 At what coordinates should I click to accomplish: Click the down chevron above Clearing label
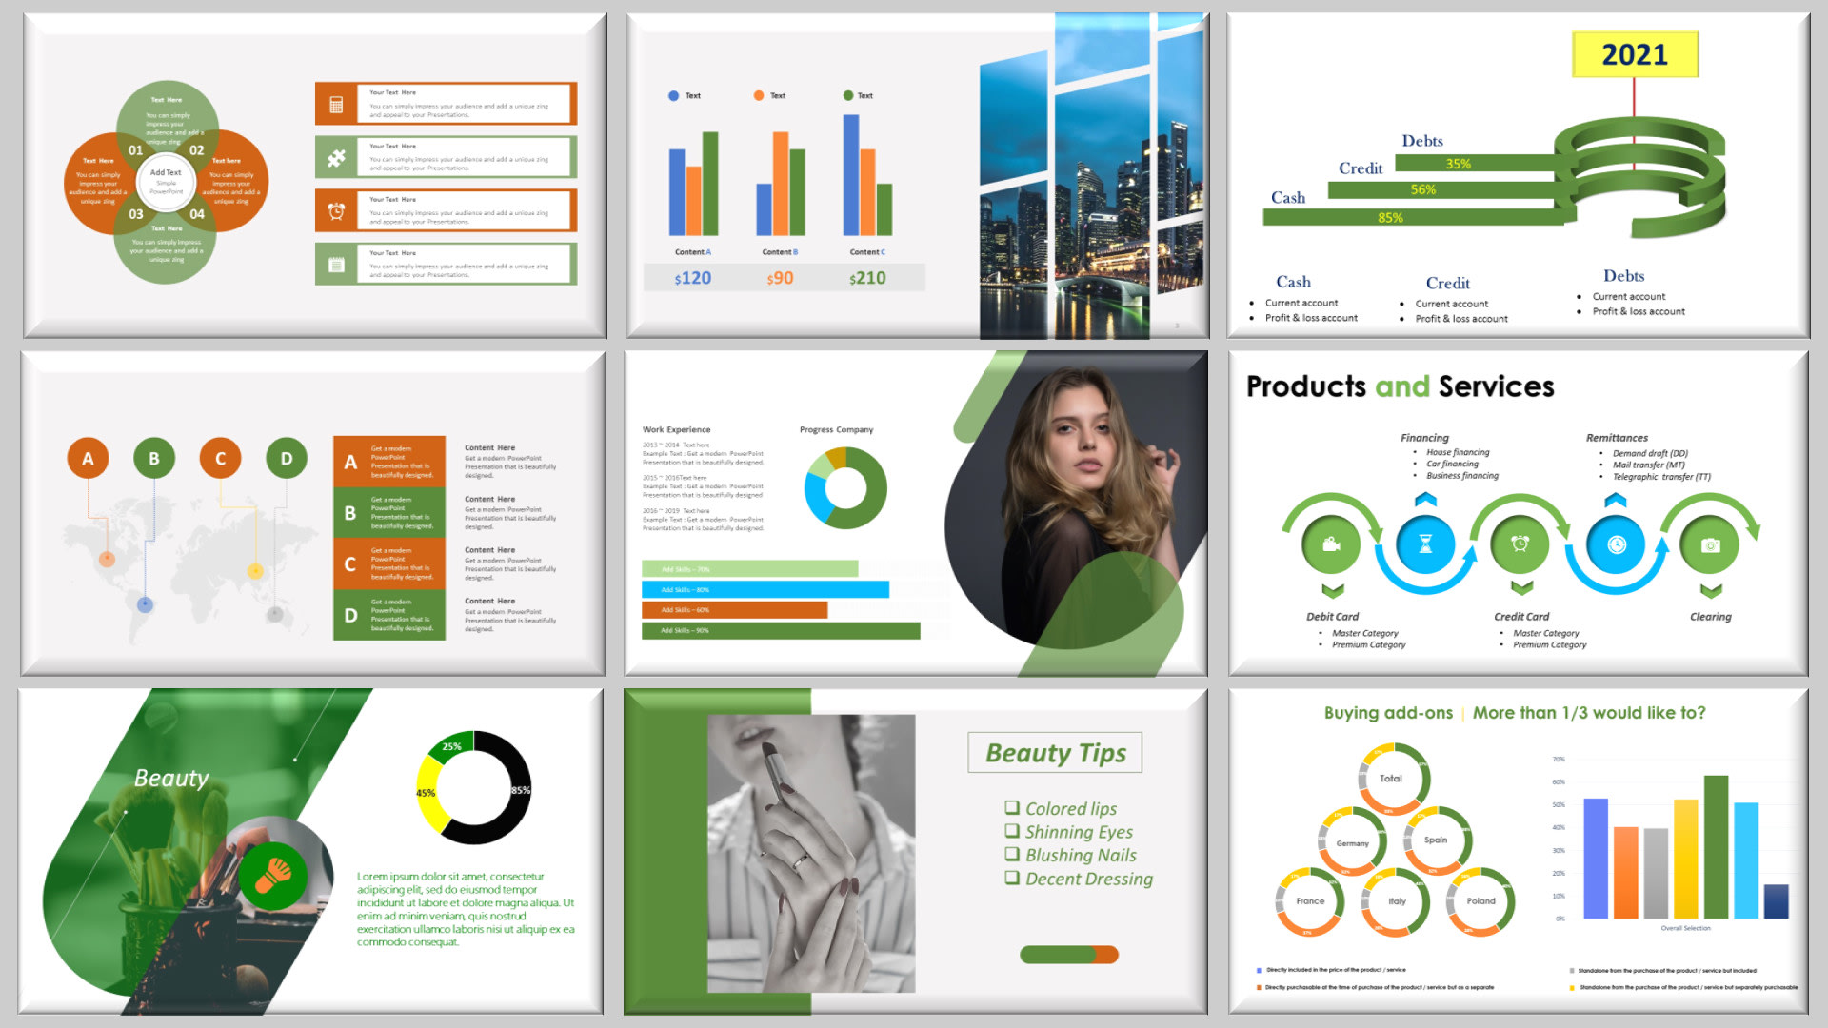(x=1711, y=591)
